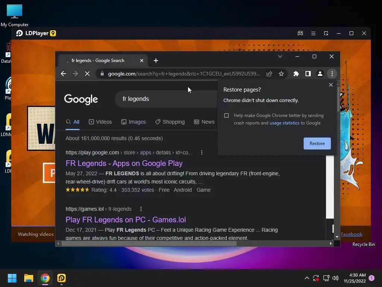
Task: Open Play FR Legends Games.lol result
Action: (126, 220)
